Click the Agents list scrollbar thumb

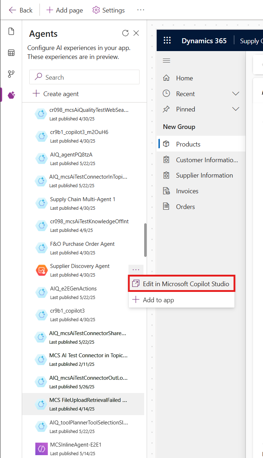145,240
